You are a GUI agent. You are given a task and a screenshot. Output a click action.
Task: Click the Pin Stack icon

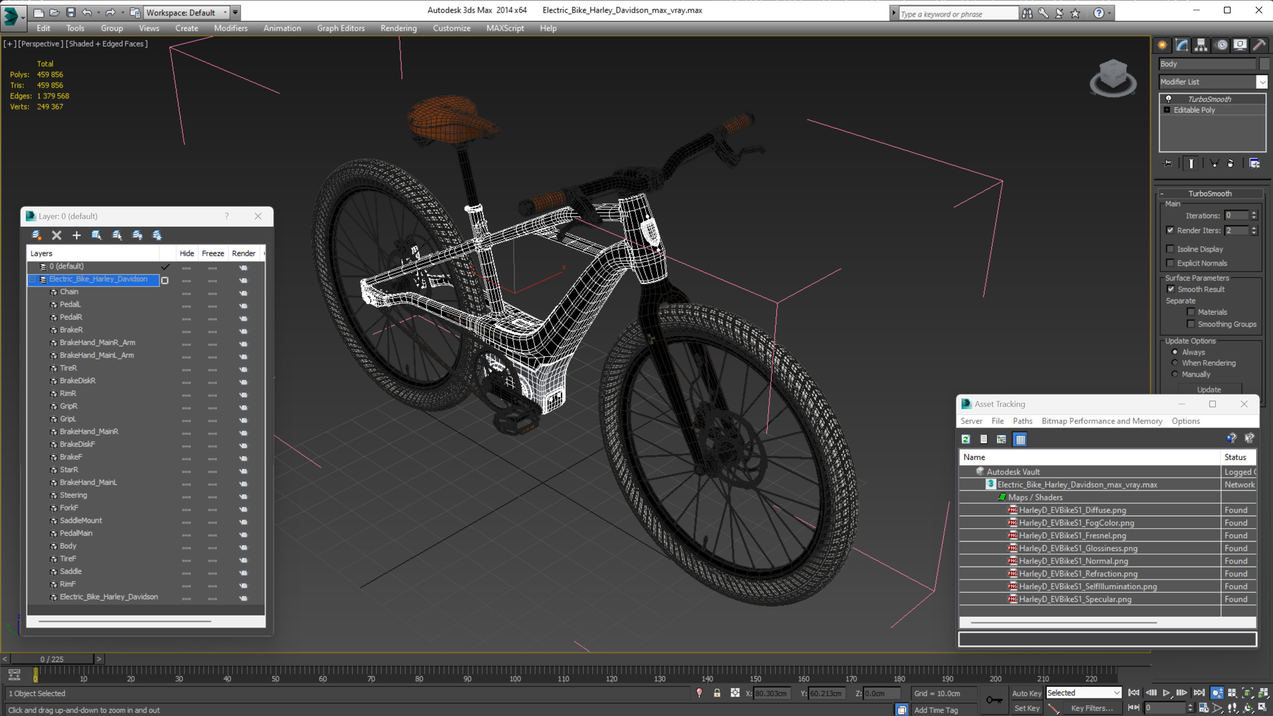(x=1167, y=163)
